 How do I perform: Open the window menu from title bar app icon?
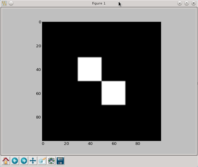point(4,3)
